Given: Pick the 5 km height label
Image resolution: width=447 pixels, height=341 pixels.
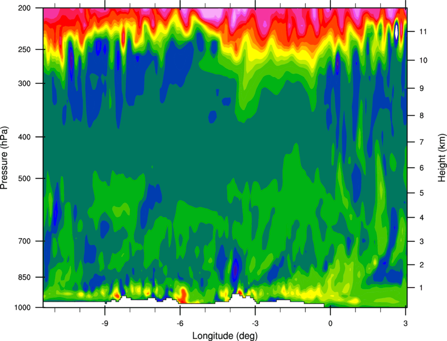Looking at the screenshot, I should click(421, 193).
